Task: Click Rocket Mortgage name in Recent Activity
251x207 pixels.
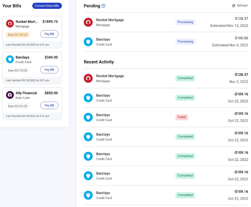Action: point(110,76)
